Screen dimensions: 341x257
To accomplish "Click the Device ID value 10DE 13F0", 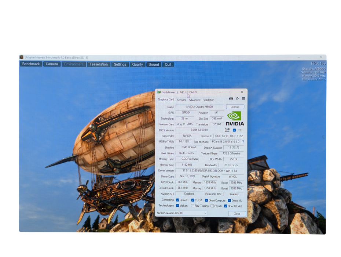I will click(x=228, y=136).
